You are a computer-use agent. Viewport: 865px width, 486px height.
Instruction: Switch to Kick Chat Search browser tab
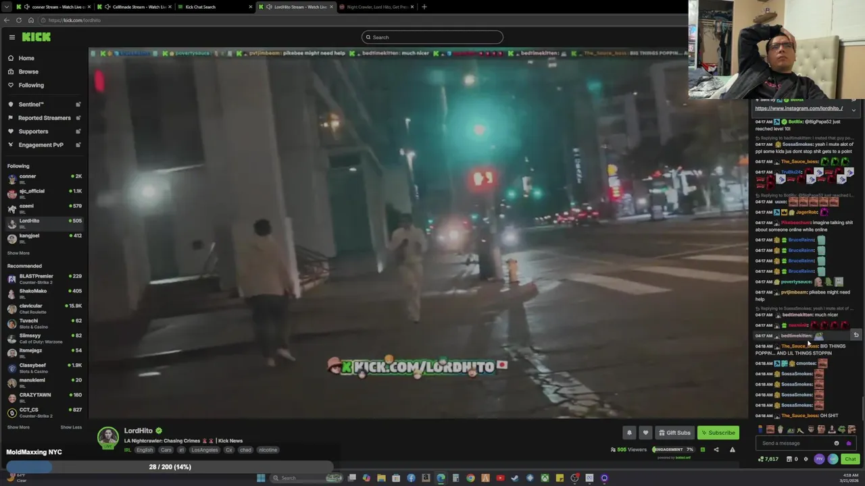tap(214, 7)
